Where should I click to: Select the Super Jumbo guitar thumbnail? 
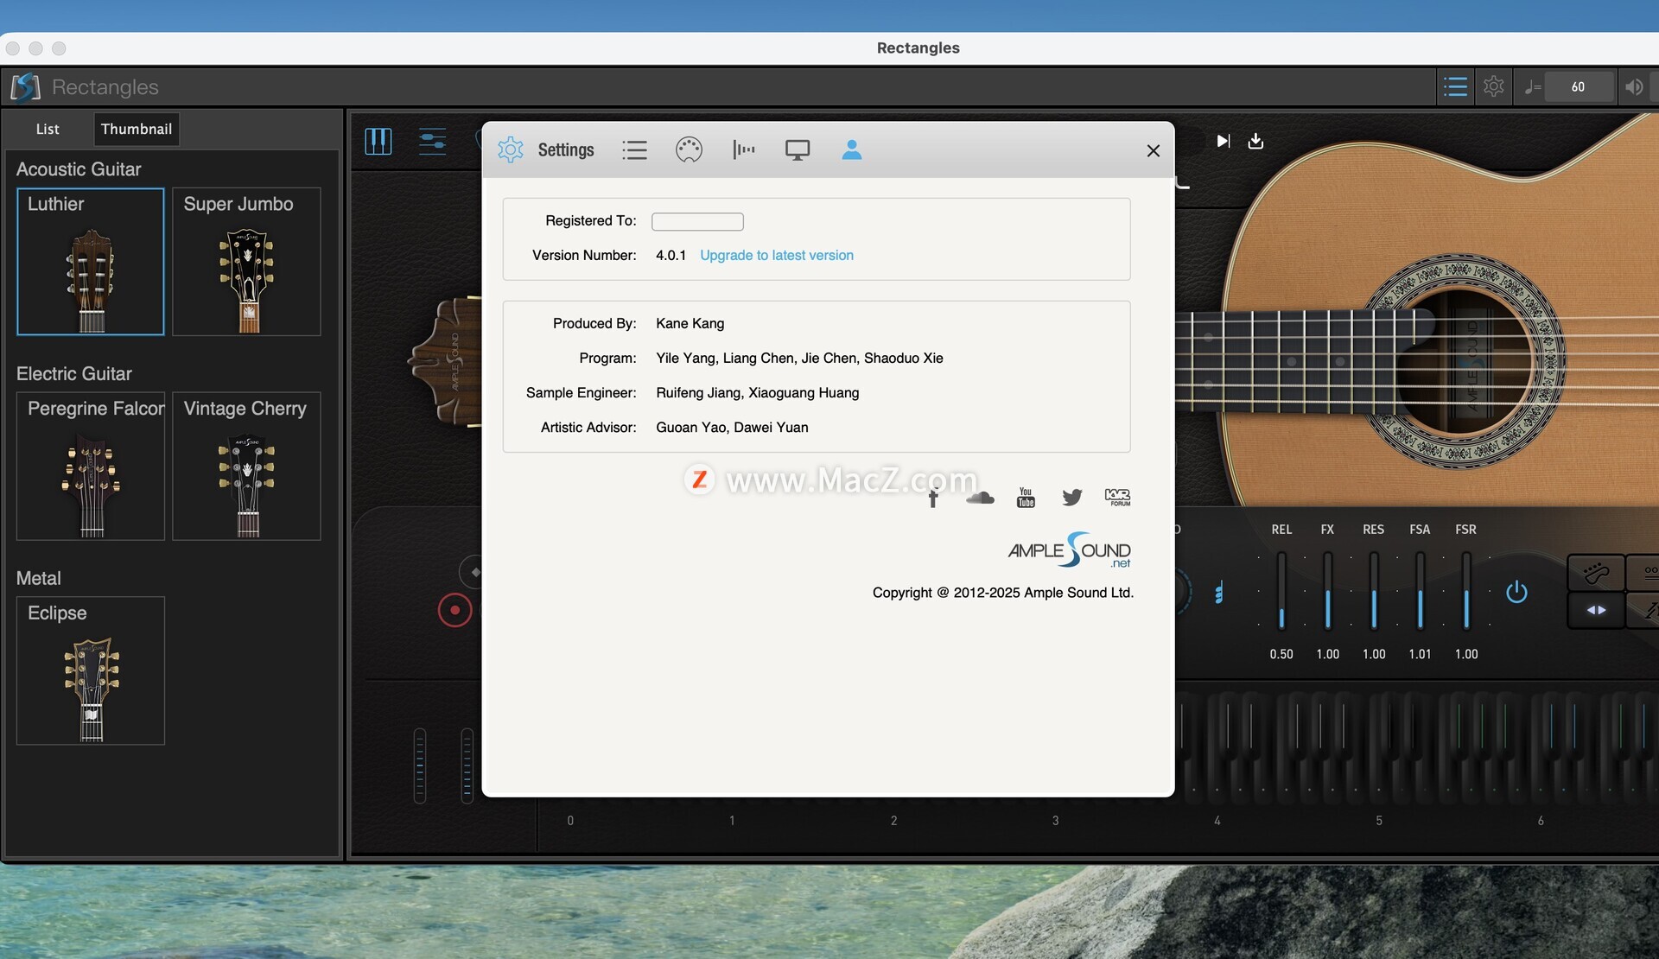coord(246,261)
